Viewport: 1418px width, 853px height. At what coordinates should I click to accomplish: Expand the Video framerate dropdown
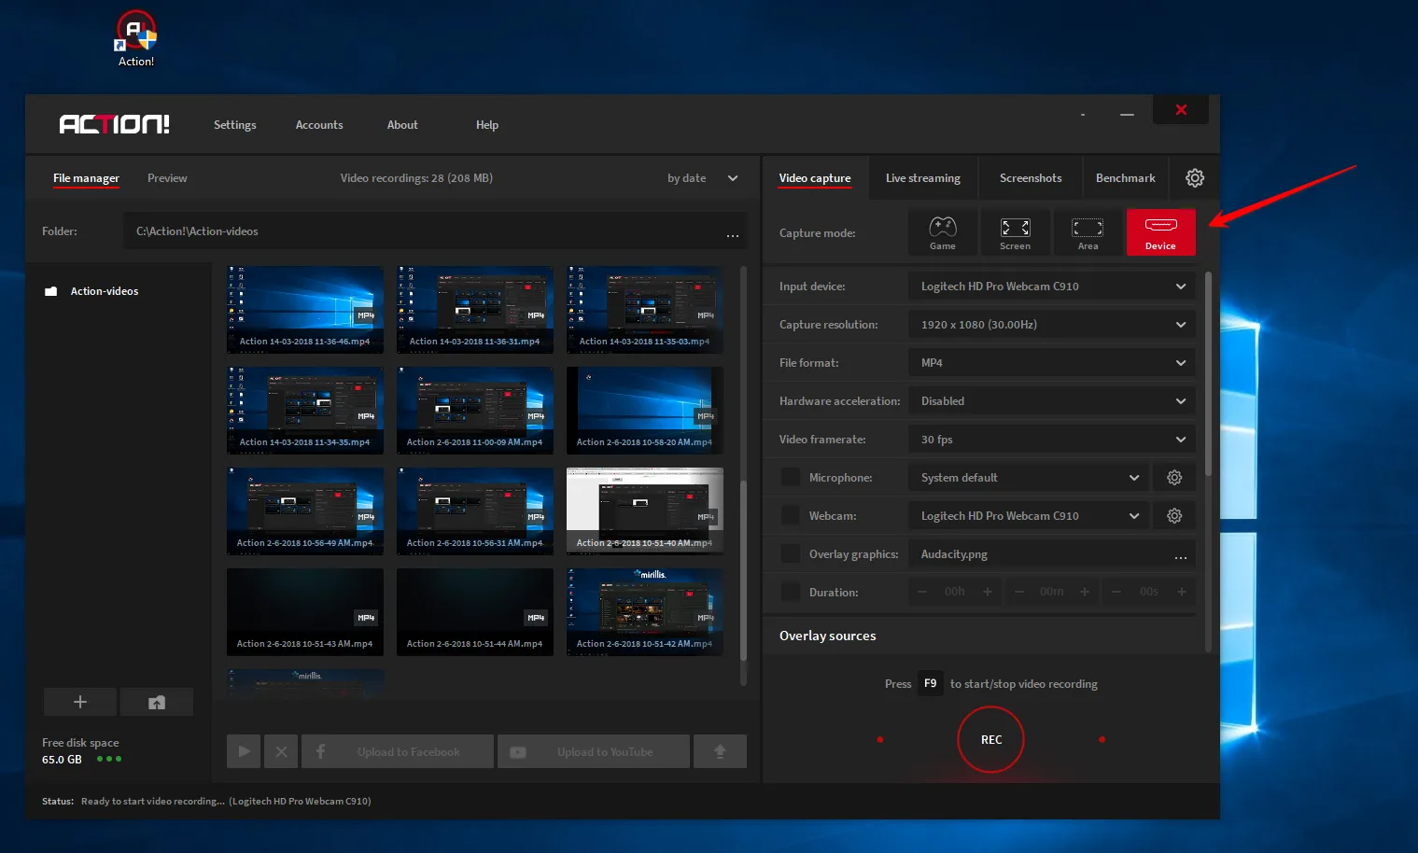pos(1051,440)
